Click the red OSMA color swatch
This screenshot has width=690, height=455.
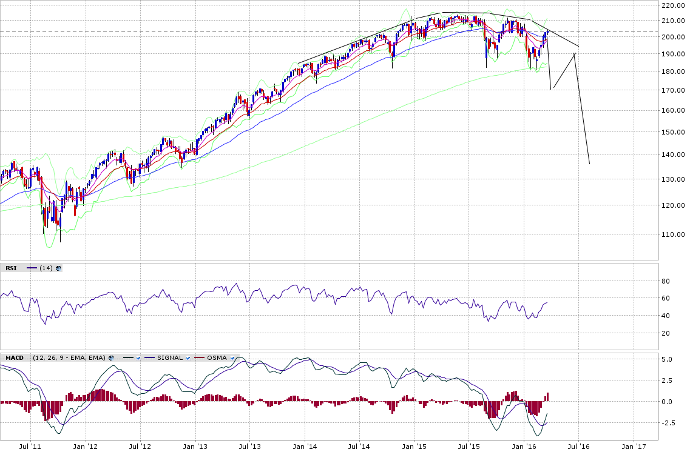click(199, 357)
